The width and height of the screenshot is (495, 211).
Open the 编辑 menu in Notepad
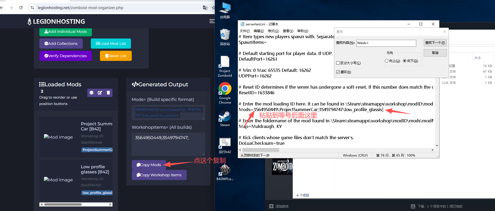tap(258, 31)
